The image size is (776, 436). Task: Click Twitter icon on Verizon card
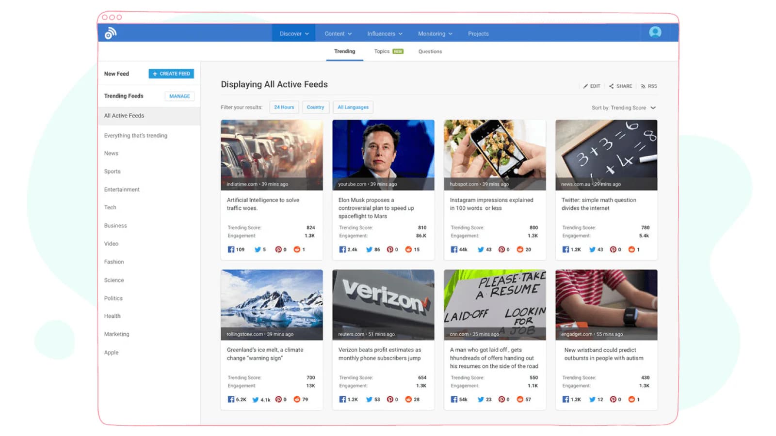(x=369, y=400)
